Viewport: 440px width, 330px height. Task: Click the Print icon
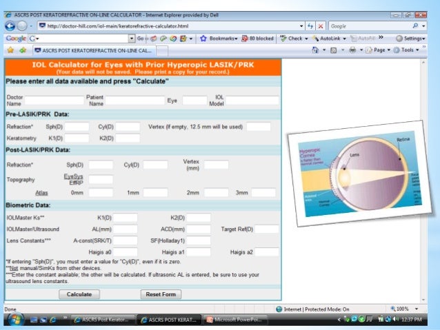pos(352,50)
